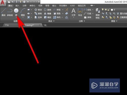Screen dimensions: 127x95
Task: Toggle the layer 0 freeze sun icon
Action: tap(106, 10)
